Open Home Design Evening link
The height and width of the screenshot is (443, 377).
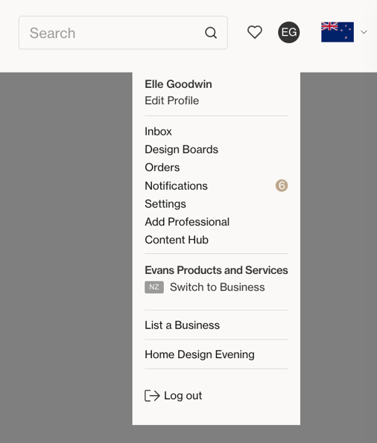click(x=200, y=354)
